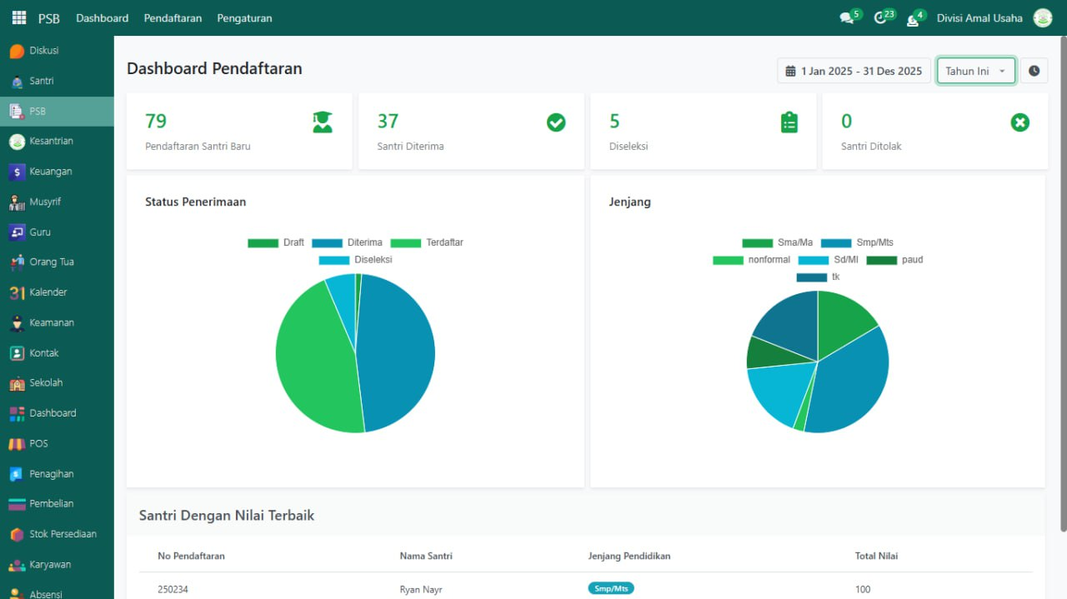Open the Diskusi app in sidebar
The image size is (1067, 599).
pos(43,51)
